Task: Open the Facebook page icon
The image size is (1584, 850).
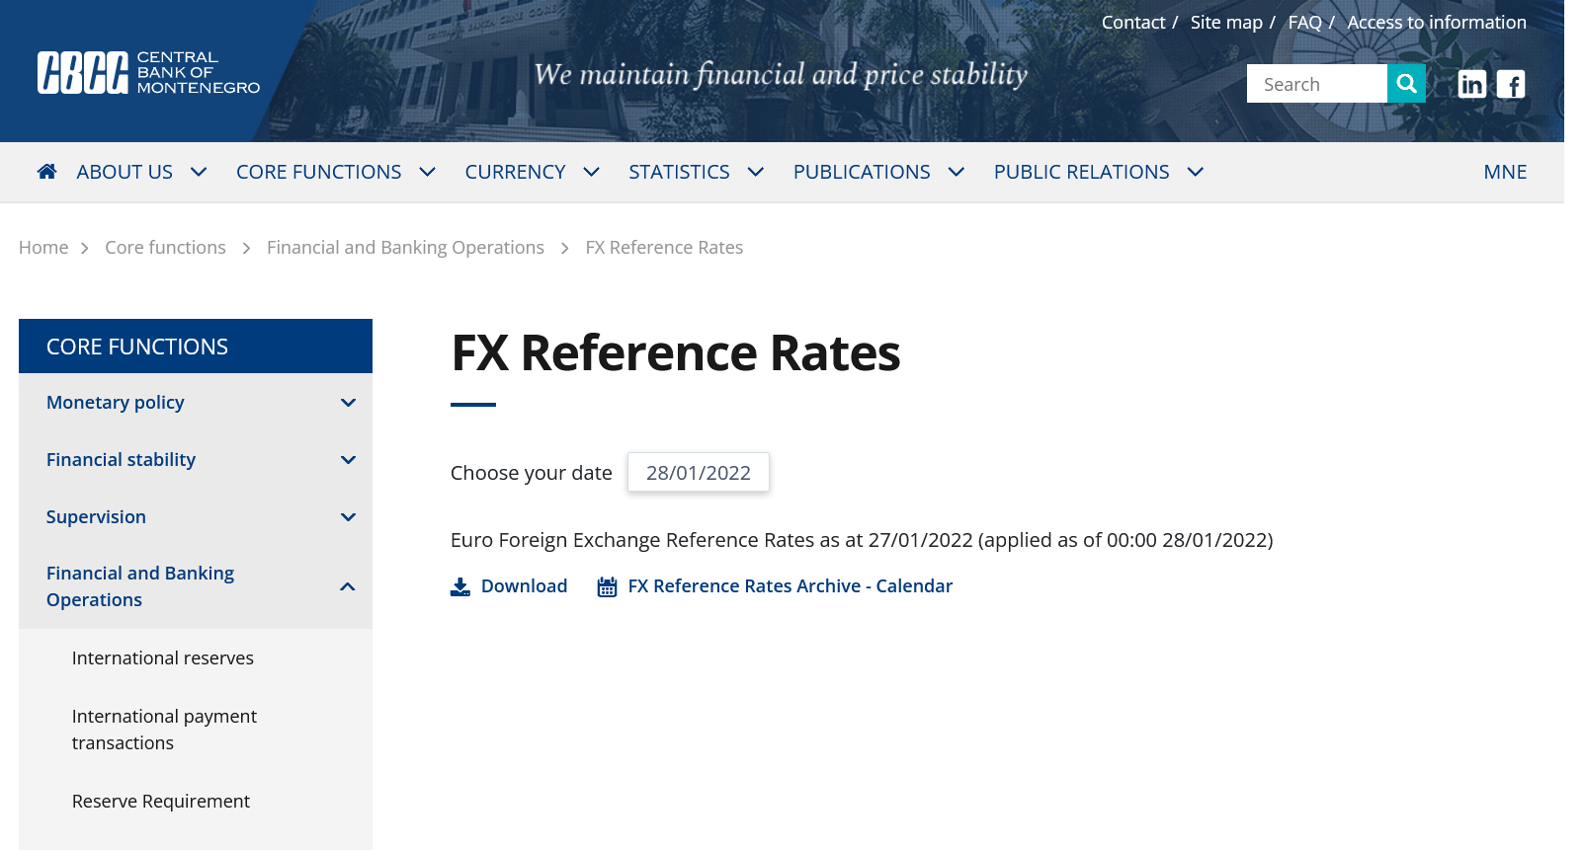Action: pos(1510,85)
